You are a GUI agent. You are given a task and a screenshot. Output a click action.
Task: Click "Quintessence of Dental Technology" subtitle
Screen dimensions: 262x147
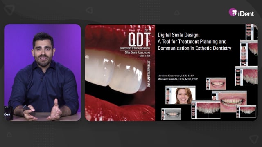[135, 49]
